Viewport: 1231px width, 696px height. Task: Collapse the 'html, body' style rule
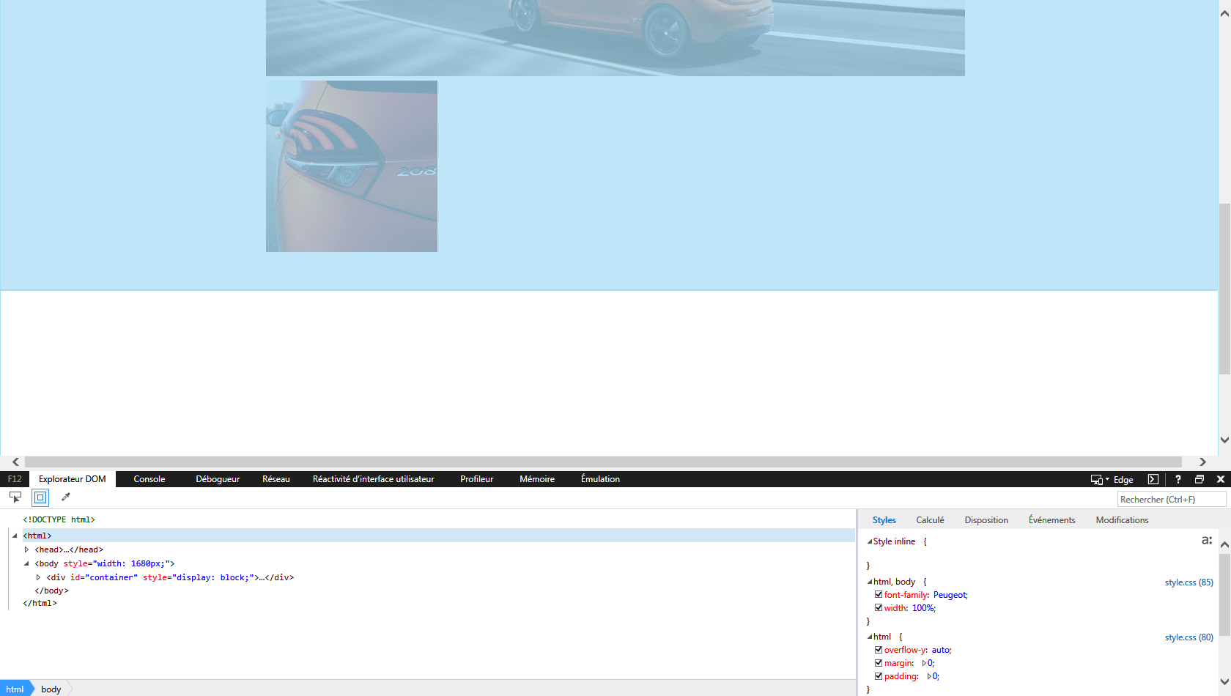[870, 582]
